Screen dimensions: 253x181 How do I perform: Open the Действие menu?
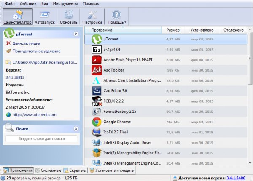(28, 3)
